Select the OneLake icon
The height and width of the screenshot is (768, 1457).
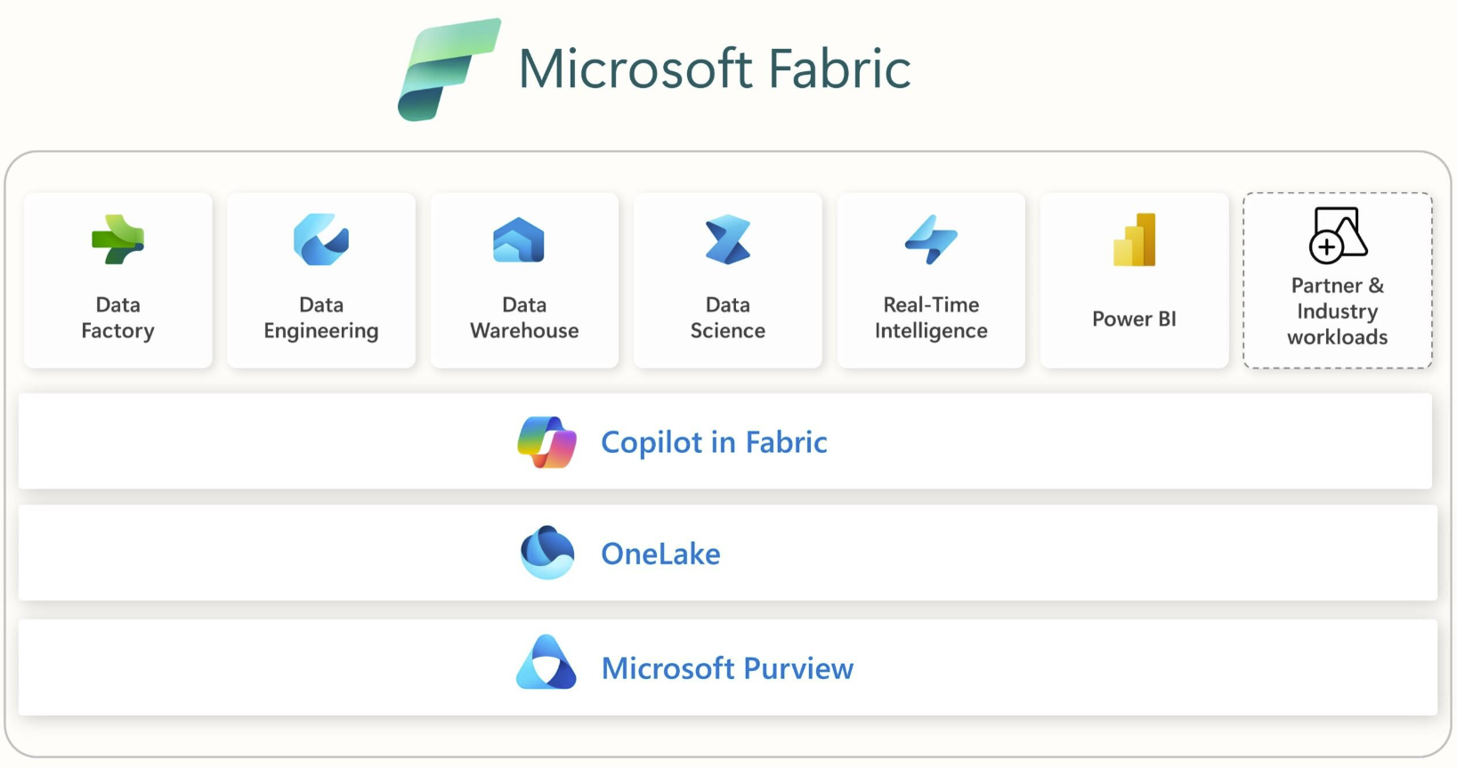point(546,553)
